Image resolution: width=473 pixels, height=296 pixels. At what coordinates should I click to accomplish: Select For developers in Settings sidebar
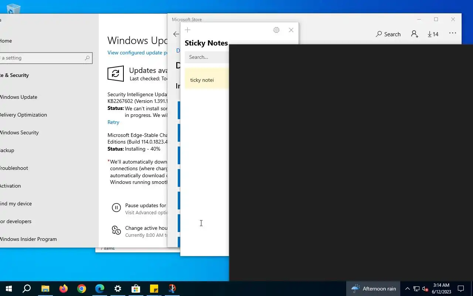(x=16, y=221)
